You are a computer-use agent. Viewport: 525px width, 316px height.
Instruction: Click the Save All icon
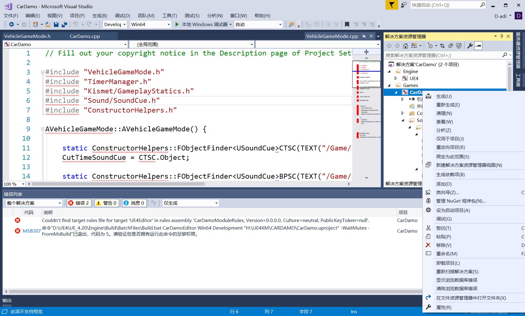coord(64,24)
